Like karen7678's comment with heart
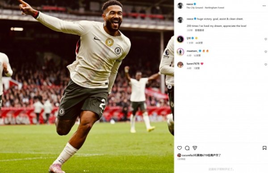The image size is (268, 173). coord(266,64)
